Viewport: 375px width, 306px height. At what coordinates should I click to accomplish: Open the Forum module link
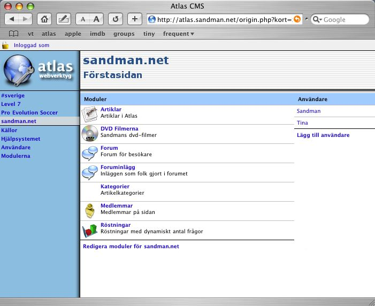pos(109,148)
